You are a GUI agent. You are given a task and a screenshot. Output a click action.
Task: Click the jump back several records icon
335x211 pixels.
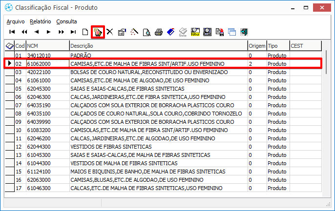24,32
